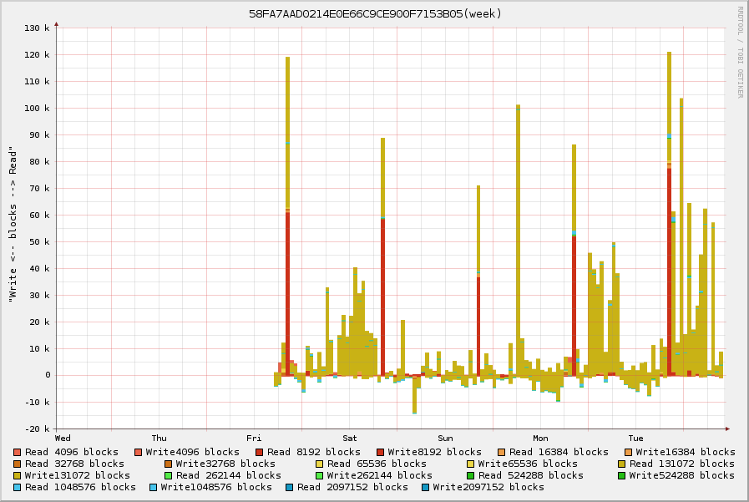Click the 130 k y-axis label
The height and width of the screenshot is (502, 749).
point(38,28)
